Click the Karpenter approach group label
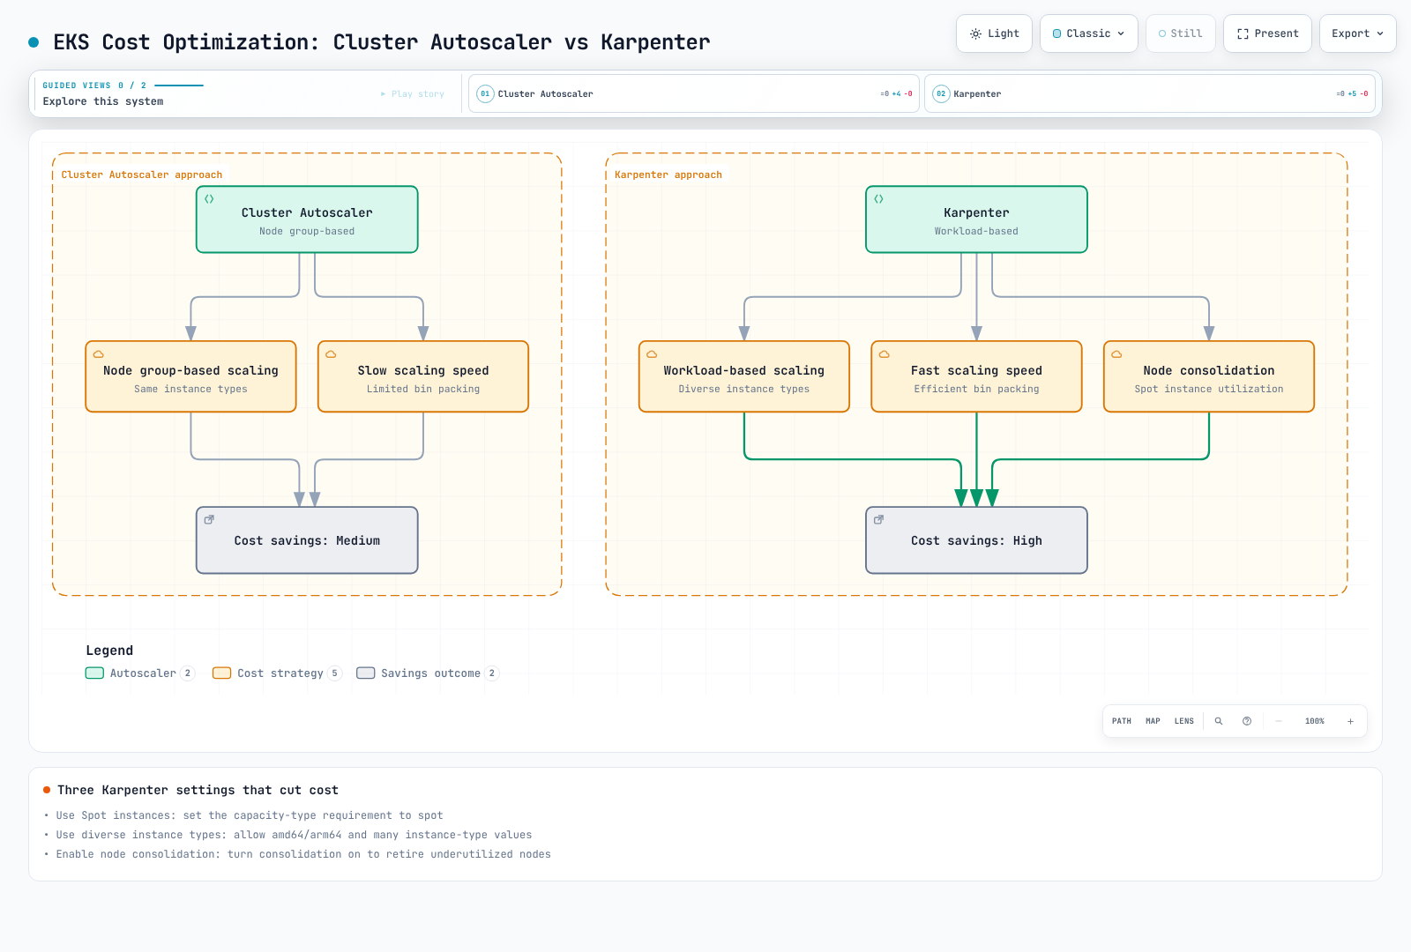The height and width of the screenshot is (952, 1411). tap(668, 175)
